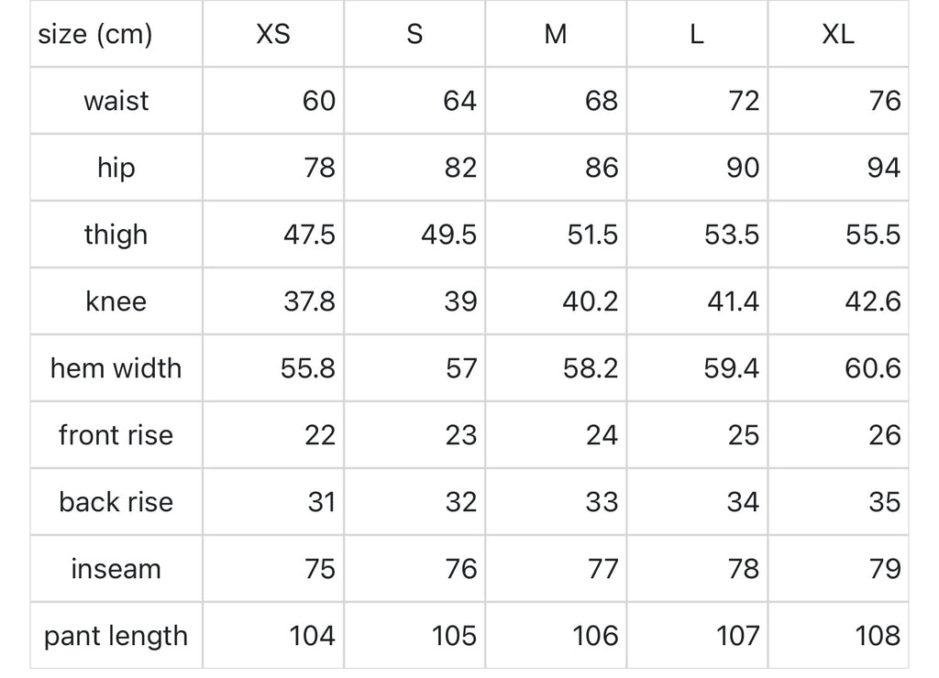Click knee value 42.6 for XL
939x678 pixels.
(874, 301)
